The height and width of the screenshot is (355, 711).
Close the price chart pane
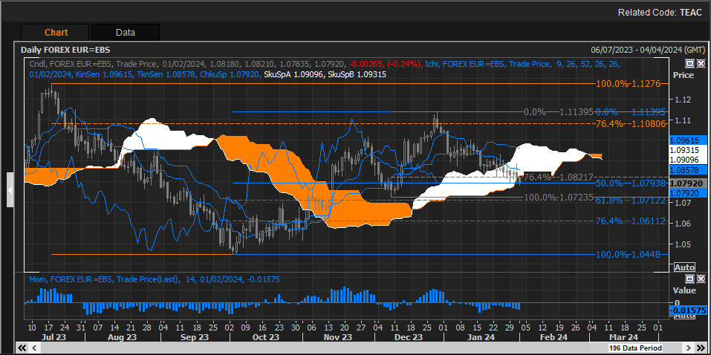click(x=700, y=64)
